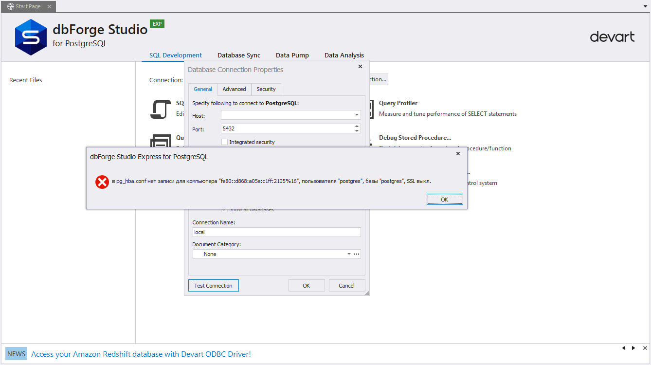The height and width of the screenshot is (365, 651).
Task: Click the devart logo
Action: (x=612, y=37)
